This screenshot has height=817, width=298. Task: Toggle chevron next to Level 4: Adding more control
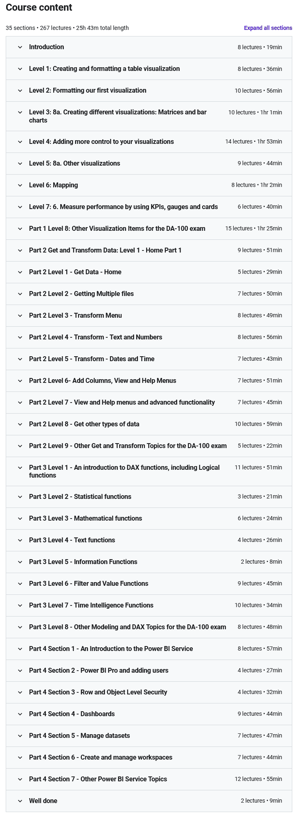pos(20,142)
